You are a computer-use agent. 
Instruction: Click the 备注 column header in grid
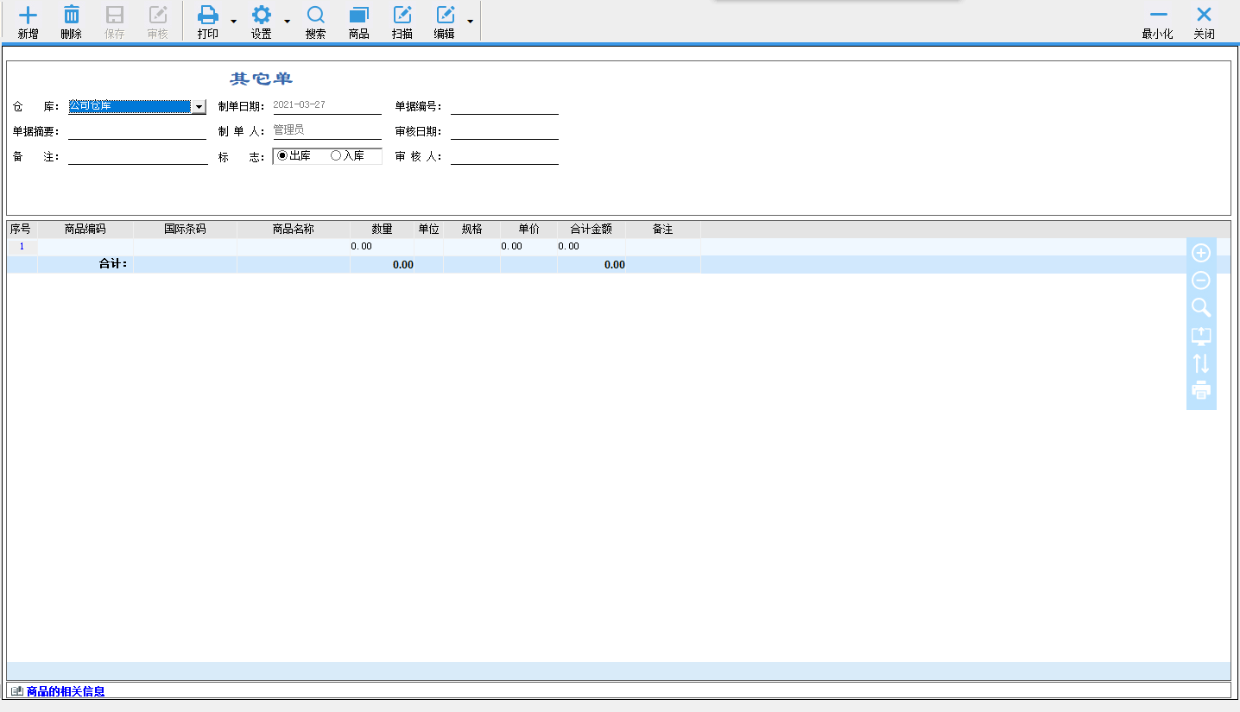pyautogui.click(x=663, y=230)
